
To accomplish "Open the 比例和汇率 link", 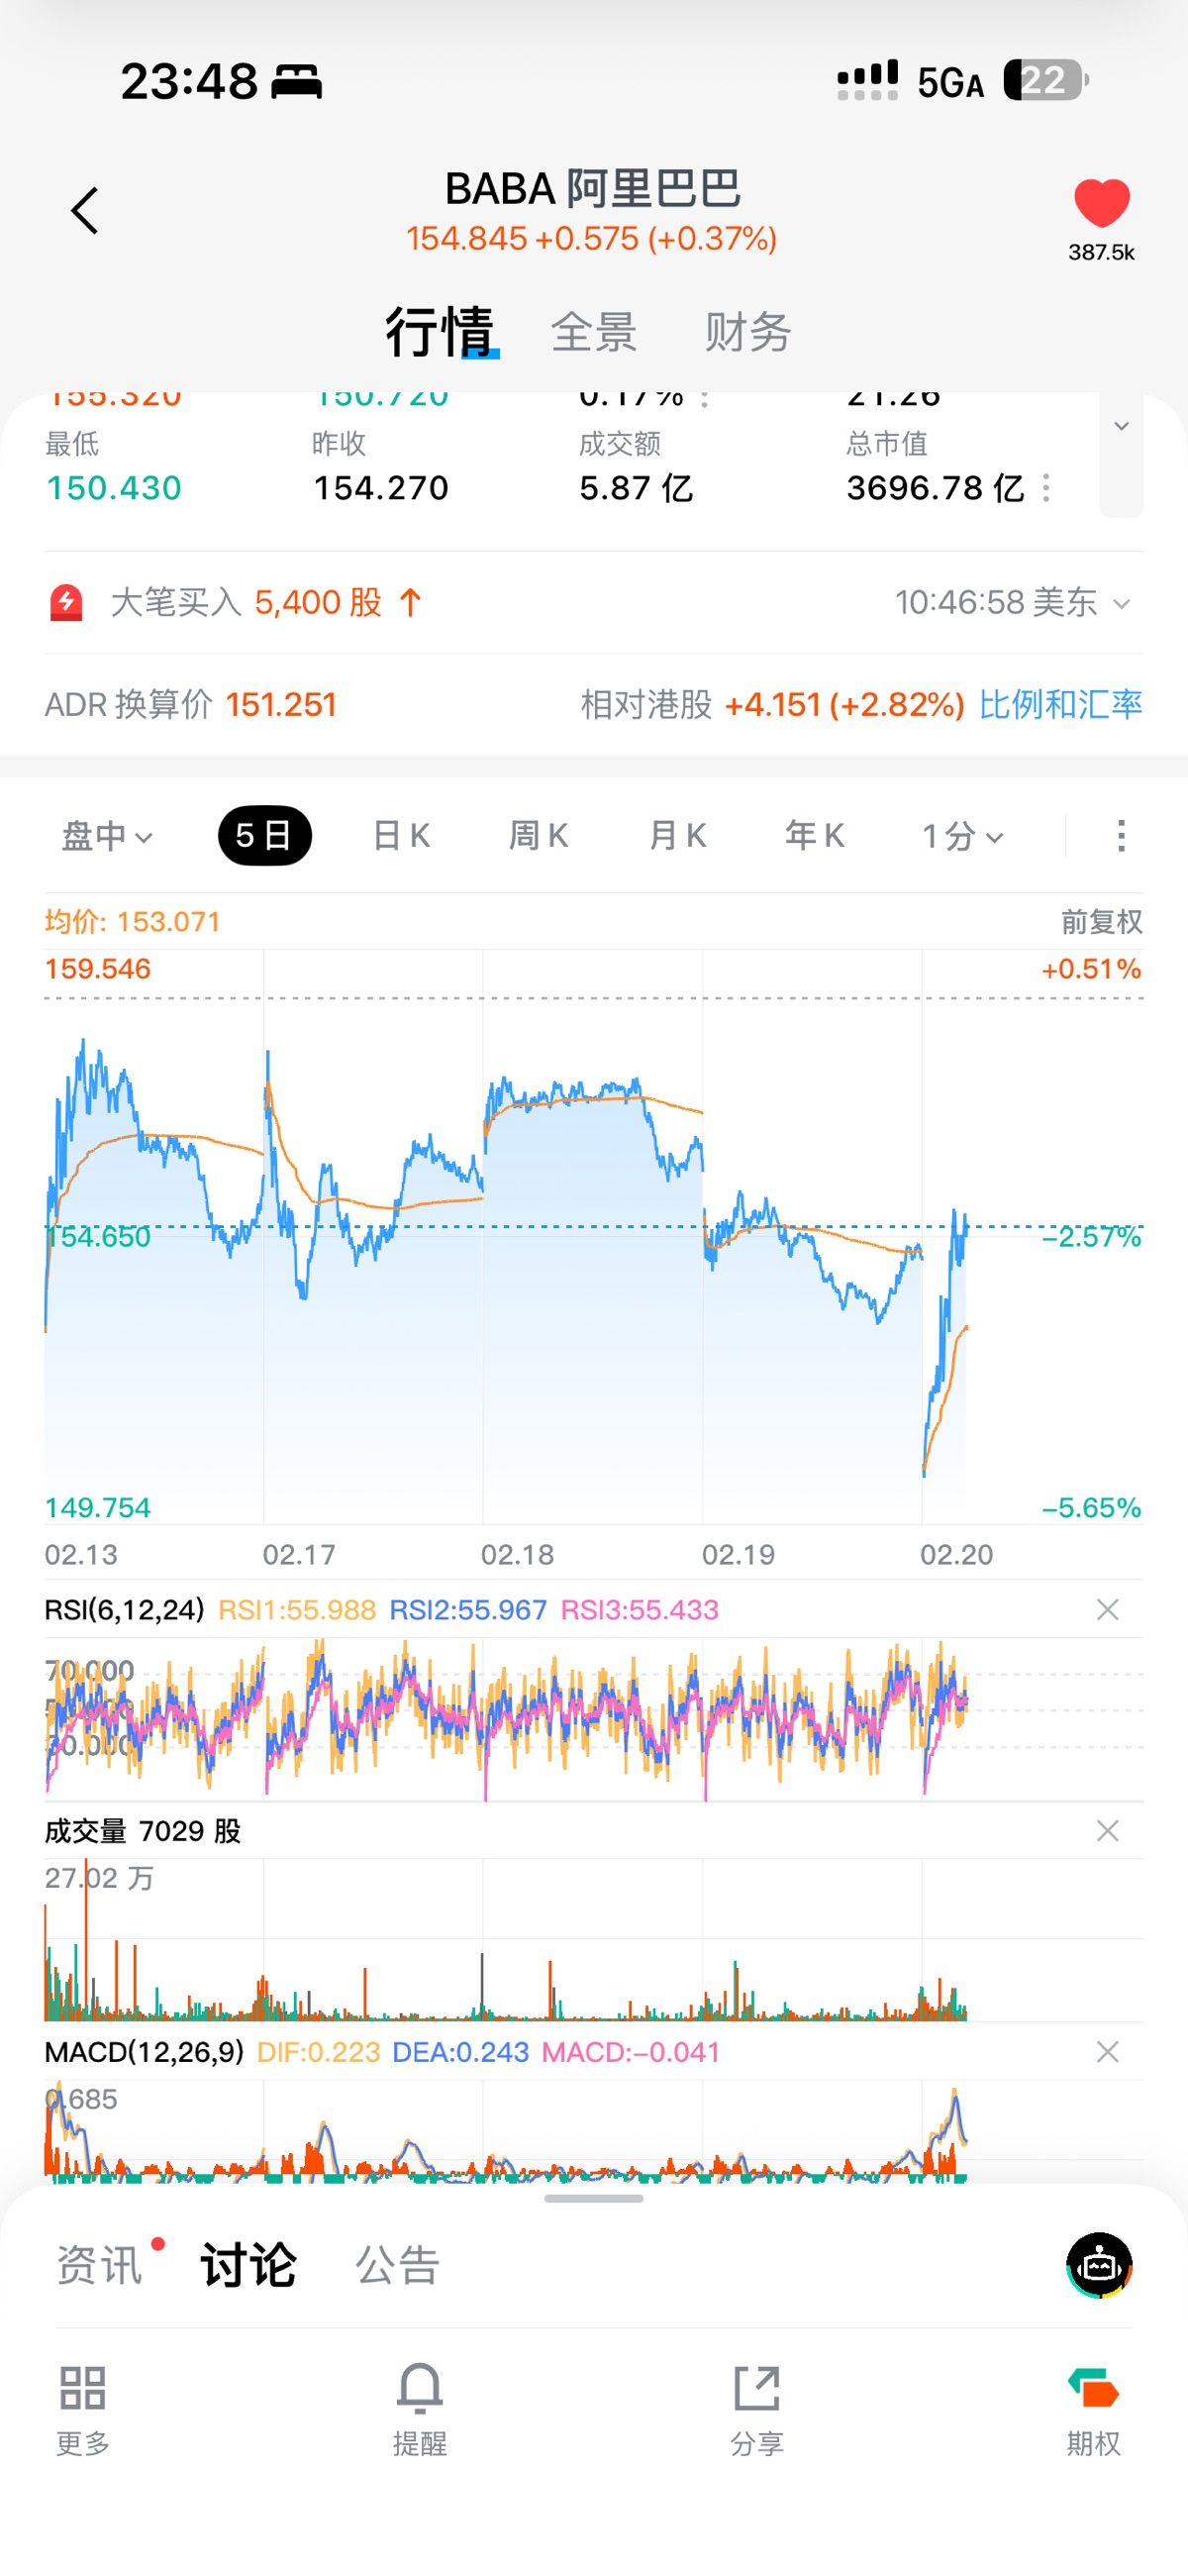I will coord(1060,705).
